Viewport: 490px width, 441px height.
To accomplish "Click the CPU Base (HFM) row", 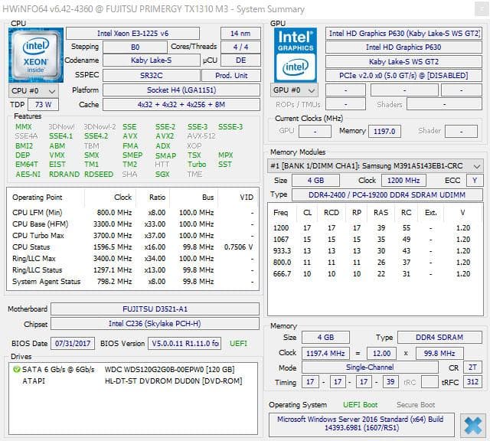I will tap(132, 224).
